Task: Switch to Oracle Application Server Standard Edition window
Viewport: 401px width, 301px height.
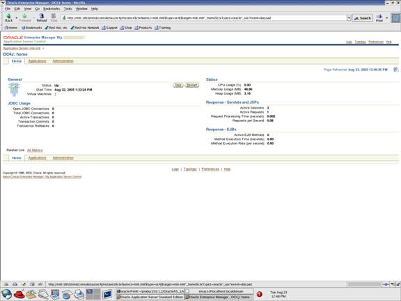Action: coord(150,297)
